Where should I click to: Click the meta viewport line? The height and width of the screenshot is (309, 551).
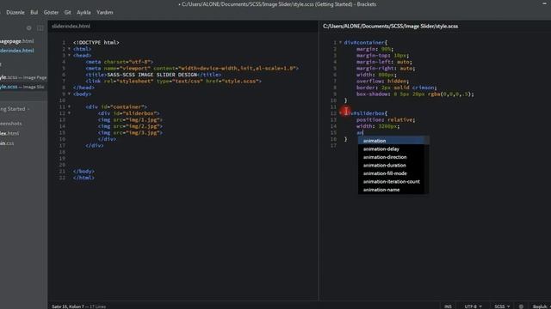point(192,69)
